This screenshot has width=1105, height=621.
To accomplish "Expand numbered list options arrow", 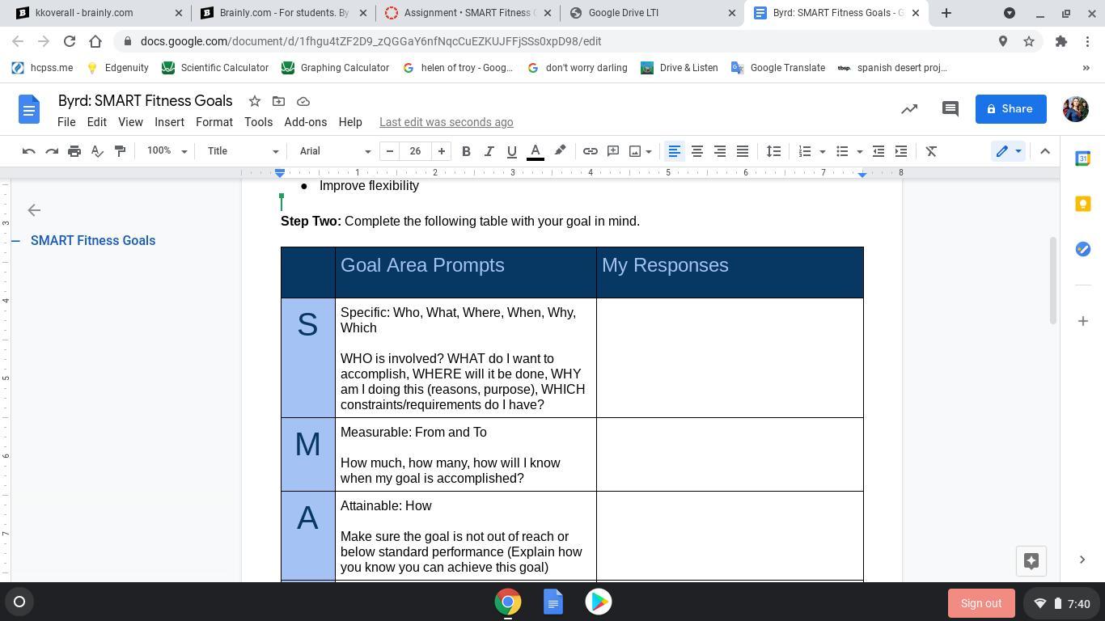I will pos(822,151).
